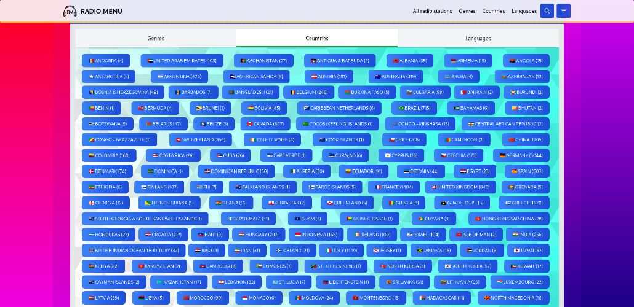Choose Australia (319) stations
This screenshot has height=307, width=634.
click(x=395, y=76)
